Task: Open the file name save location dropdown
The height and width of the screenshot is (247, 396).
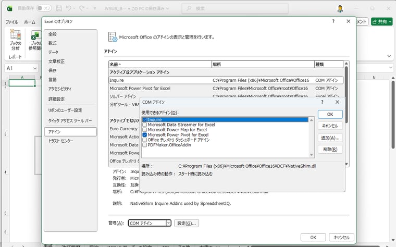Action: point(167,8)
